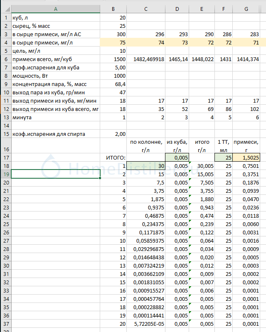
Task: Click value 1414,374 in column G
Action: point(246,59)
